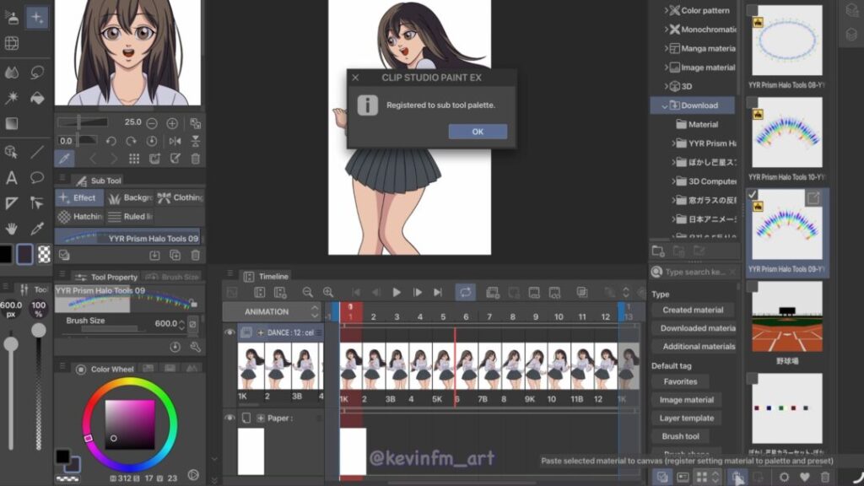Open the Ruled line sub tool group
The height and width of the screenshot is (486, 864).
(130, 217)
